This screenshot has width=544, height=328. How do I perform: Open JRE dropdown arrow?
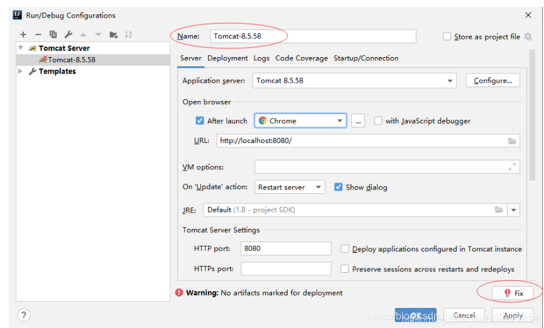pyautogui.click(x=513, y=210)
